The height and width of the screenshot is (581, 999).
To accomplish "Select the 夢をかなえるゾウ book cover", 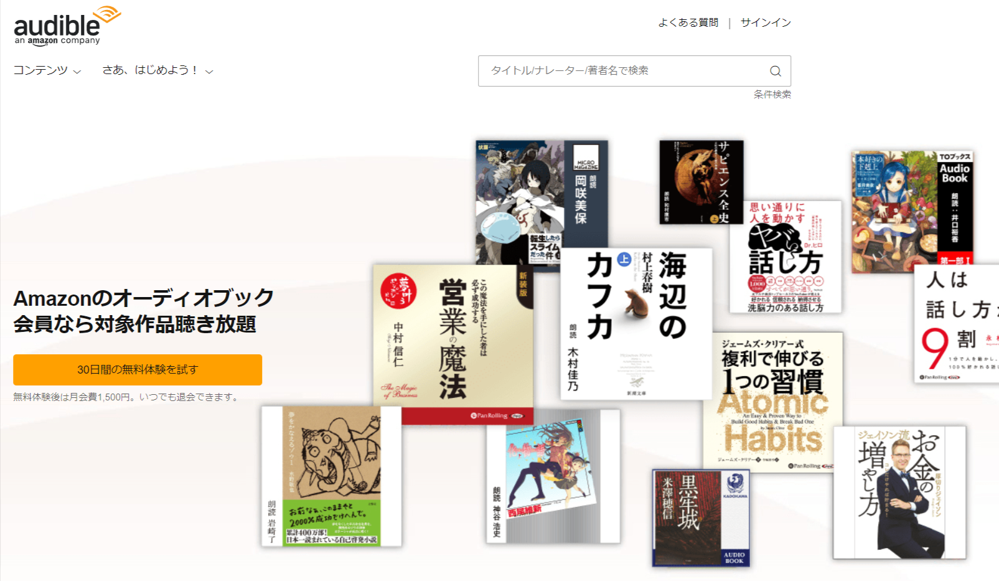I will [x=331, y=476].
